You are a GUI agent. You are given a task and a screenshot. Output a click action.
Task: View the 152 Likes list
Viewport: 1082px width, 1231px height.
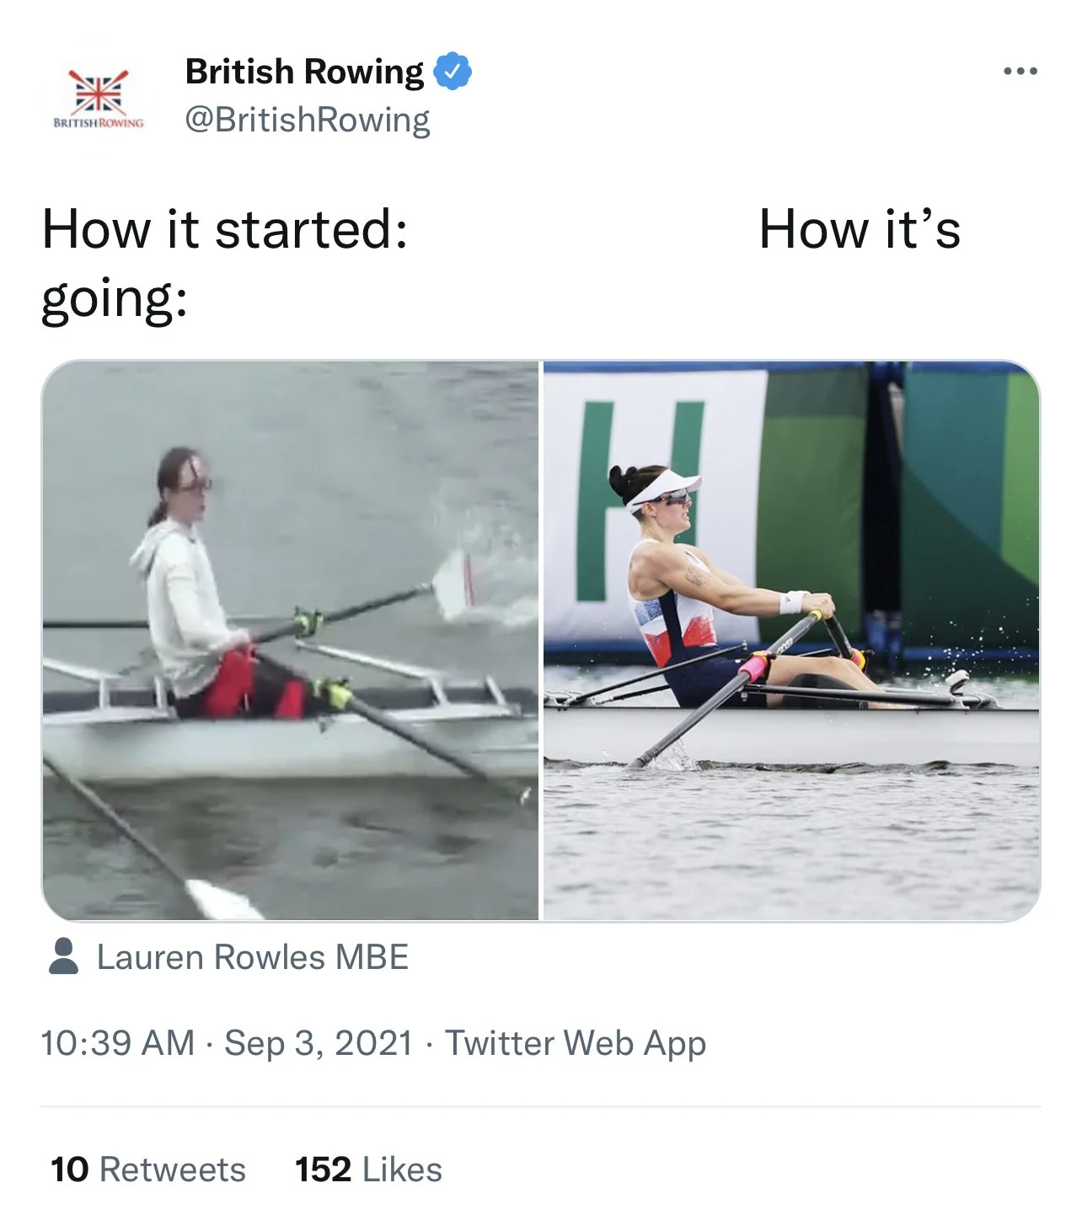click(x=368, y=1169)
